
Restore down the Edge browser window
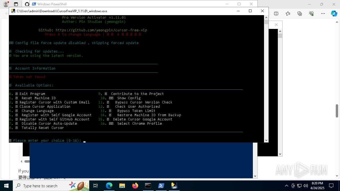(322, 4)
